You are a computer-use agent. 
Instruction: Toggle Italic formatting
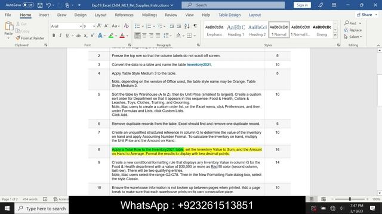60,36
